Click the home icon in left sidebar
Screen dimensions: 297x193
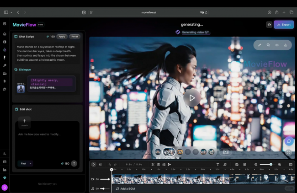(x=5, y=34)
